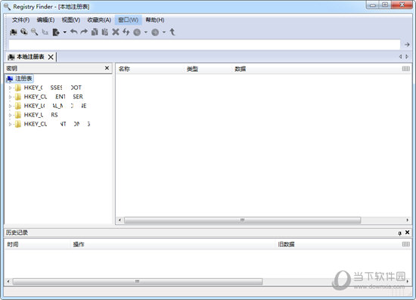This screenshot has width=416, height=300.
Task: Open the Find magnifier tool
Action: (34, 32)
